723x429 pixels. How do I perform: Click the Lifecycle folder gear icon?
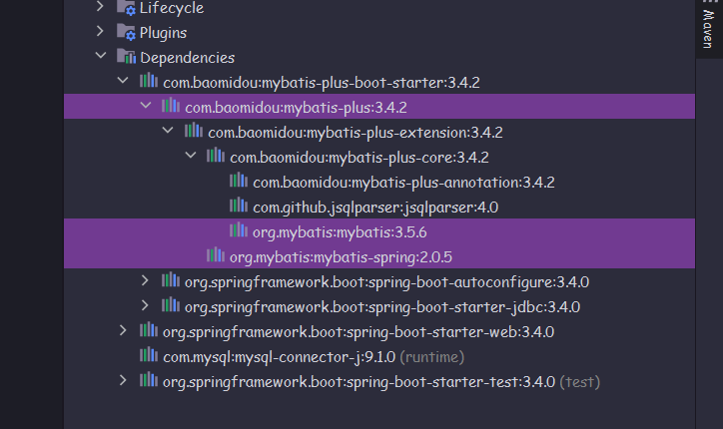click(126, 8)
